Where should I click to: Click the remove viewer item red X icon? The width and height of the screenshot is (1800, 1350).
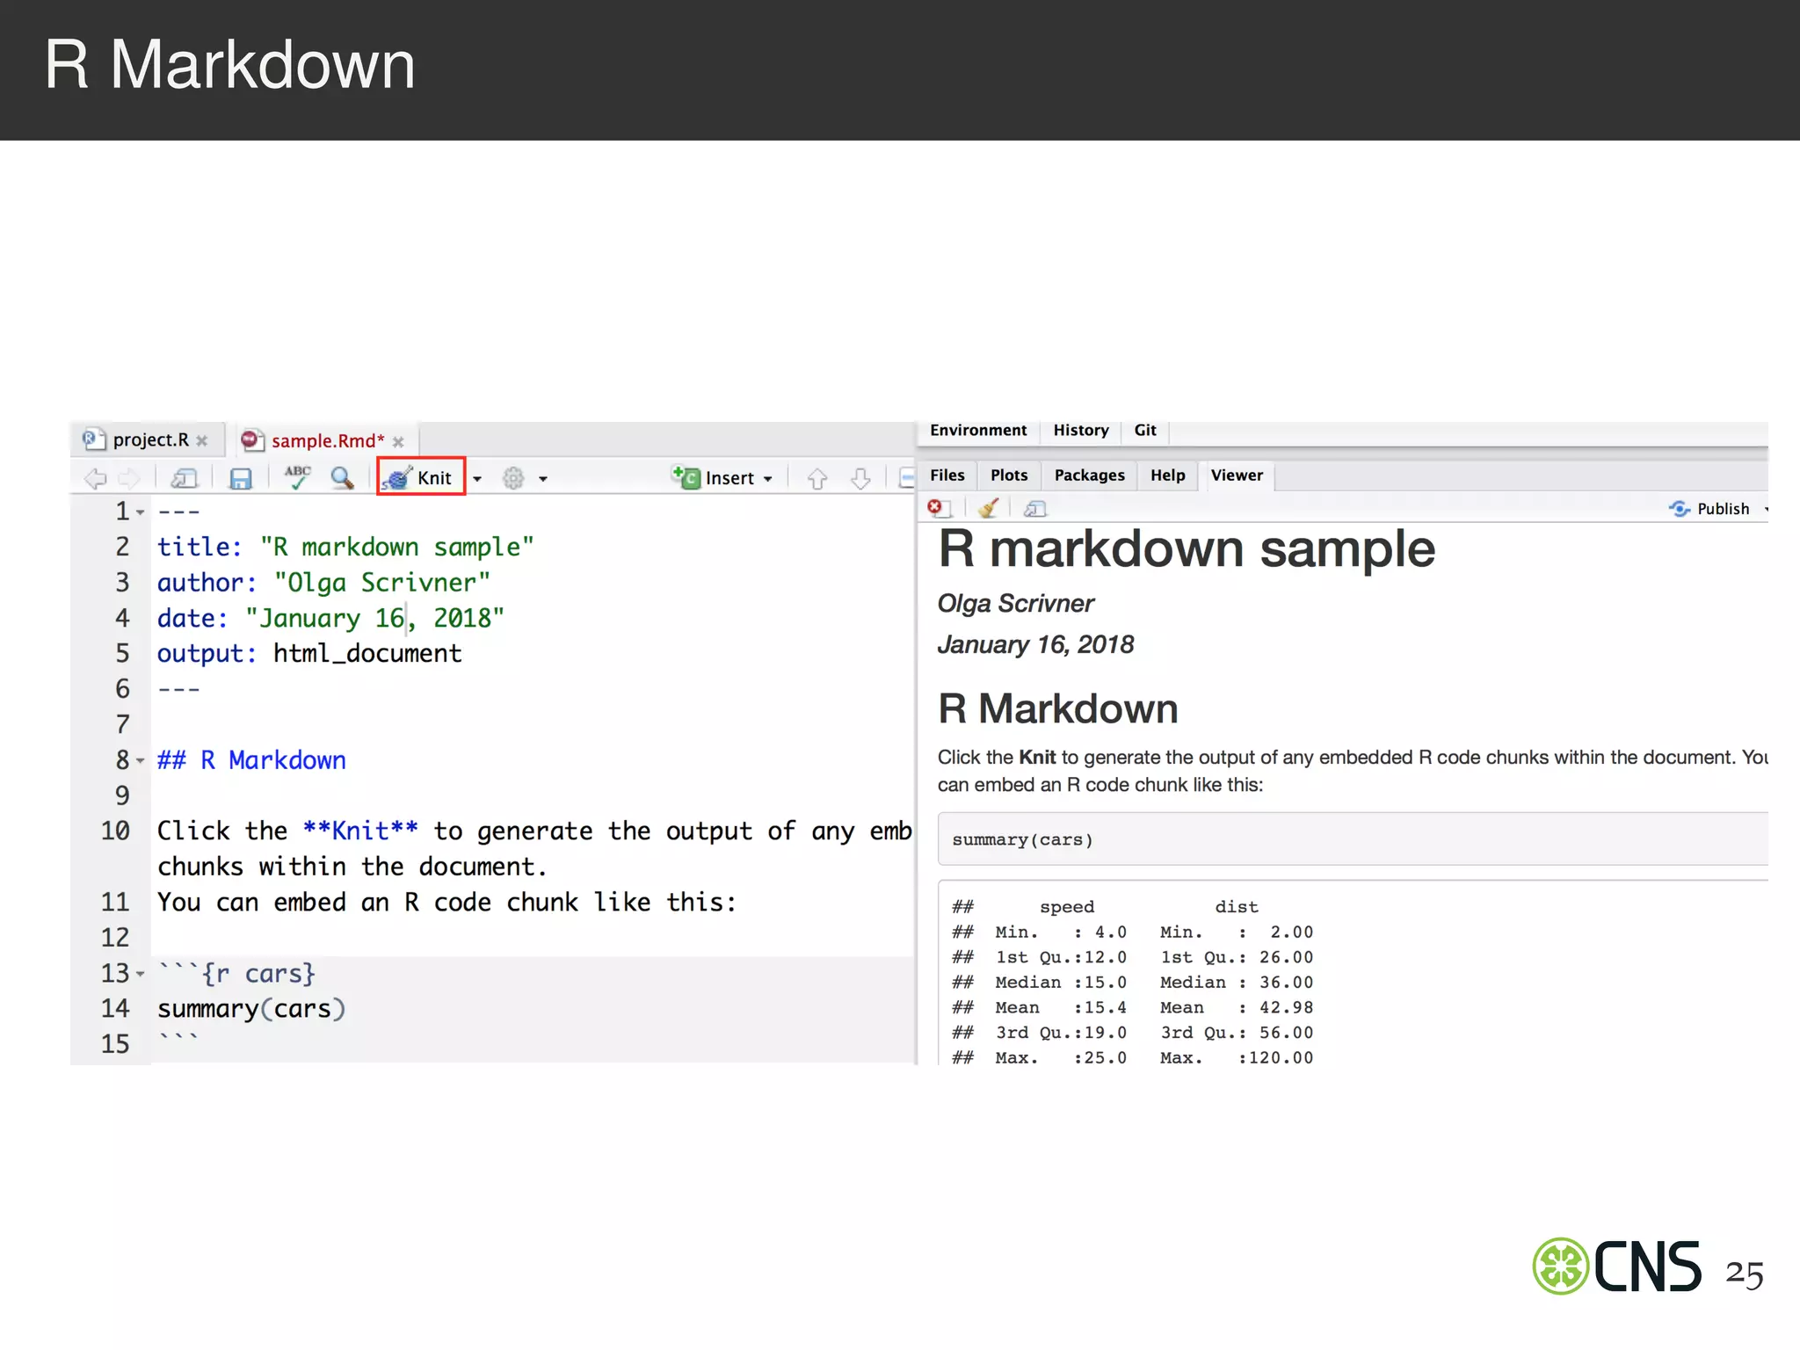pos(938,508)
